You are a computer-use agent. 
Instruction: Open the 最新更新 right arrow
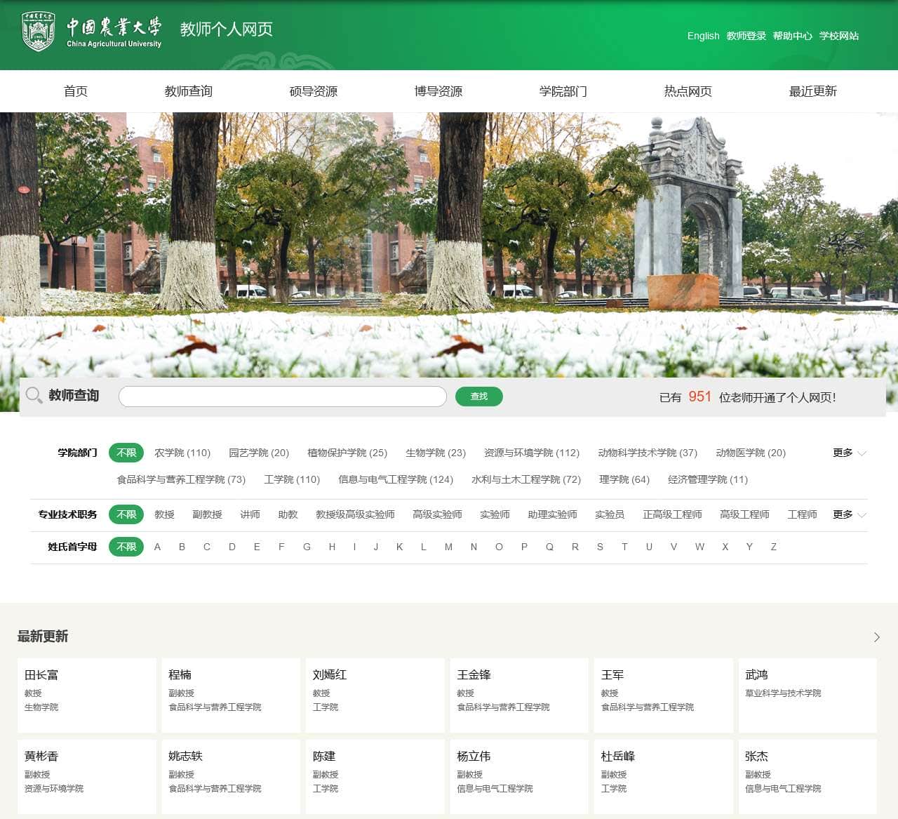876,637
